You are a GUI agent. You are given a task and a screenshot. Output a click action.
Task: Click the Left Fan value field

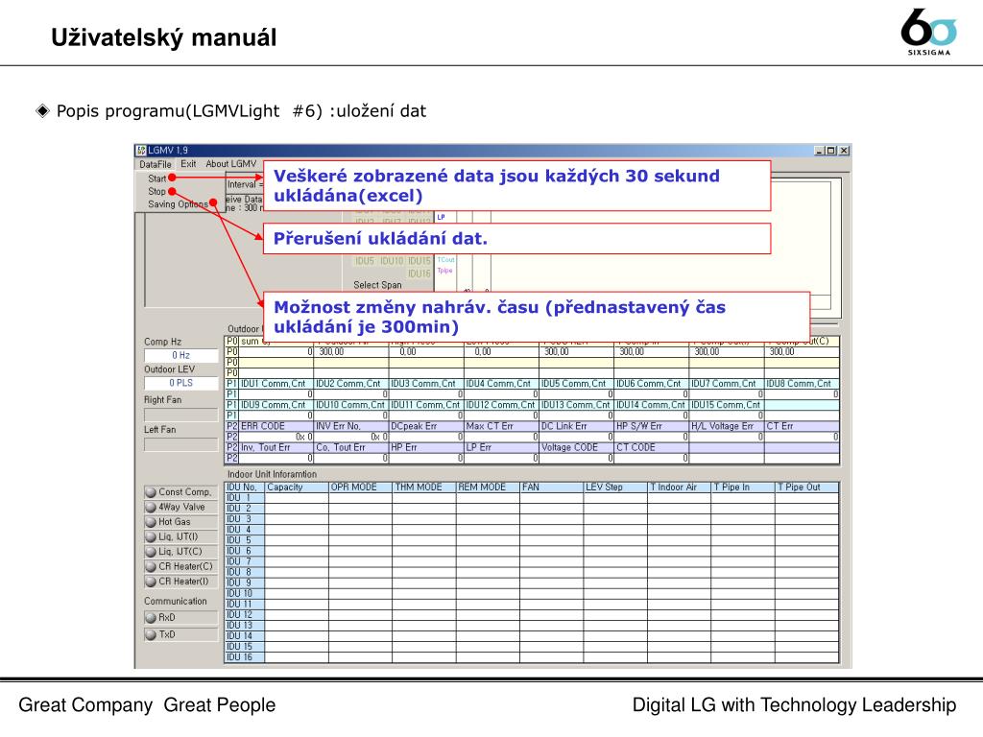click(181, 444)
